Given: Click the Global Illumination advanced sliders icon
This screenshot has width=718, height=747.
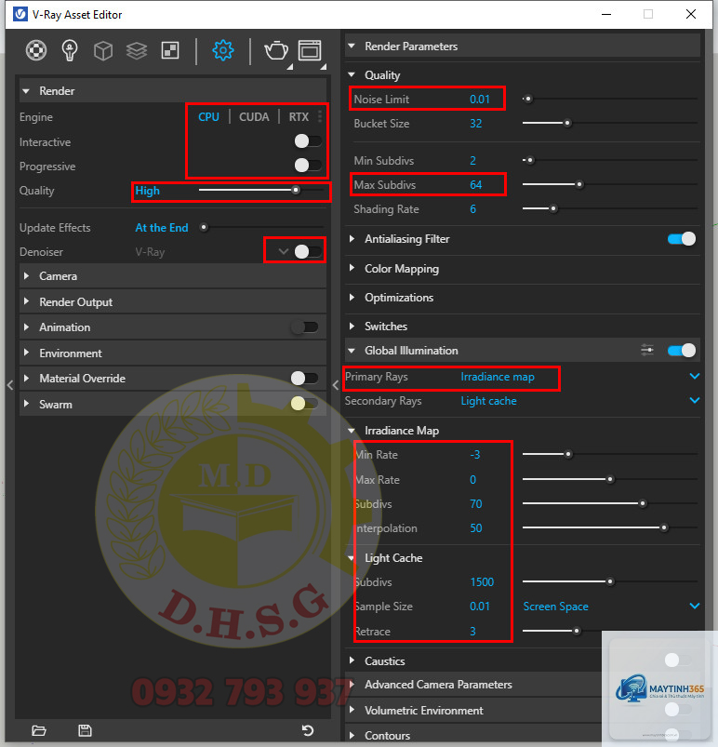Looking at the screenshot, I should pos(647,350).
